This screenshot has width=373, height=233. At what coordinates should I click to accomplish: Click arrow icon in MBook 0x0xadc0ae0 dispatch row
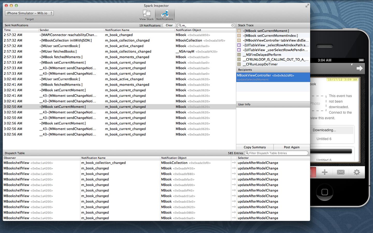tap(234, 218)
